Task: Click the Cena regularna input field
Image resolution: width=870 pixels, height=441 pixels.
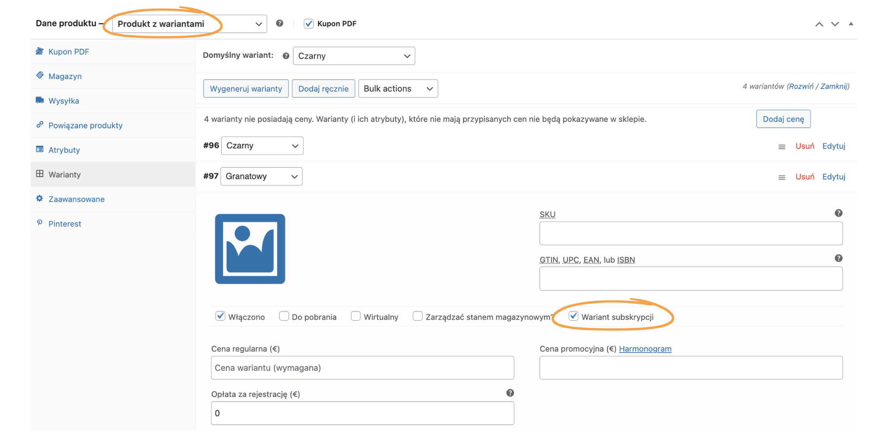Action: [362, 367]
